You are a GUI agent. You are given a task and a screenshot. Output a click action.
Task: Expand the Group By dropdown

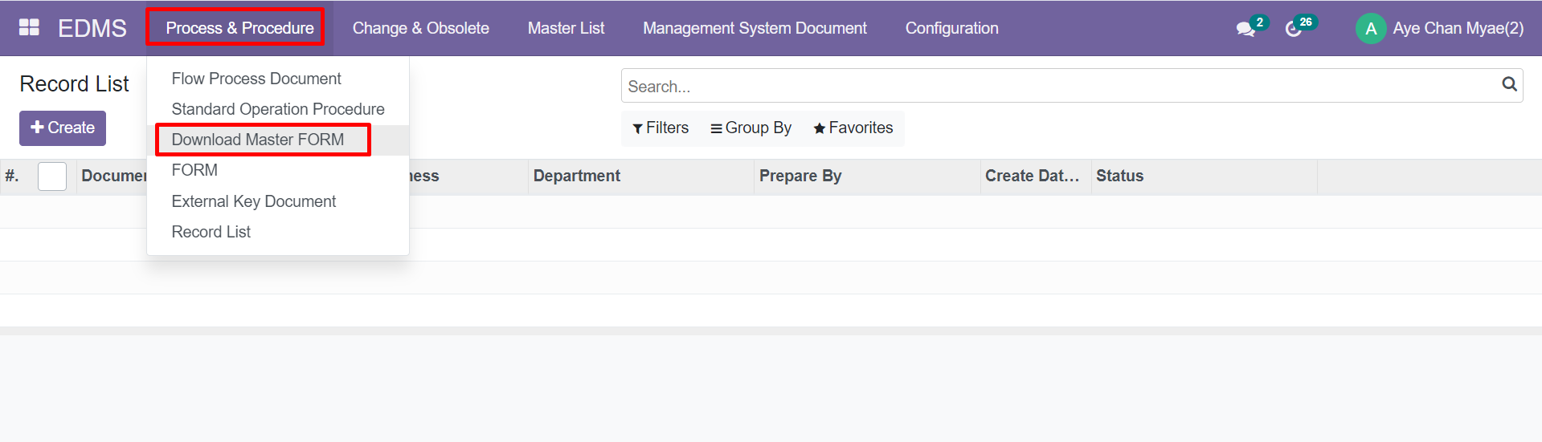[x=751, y=128]
